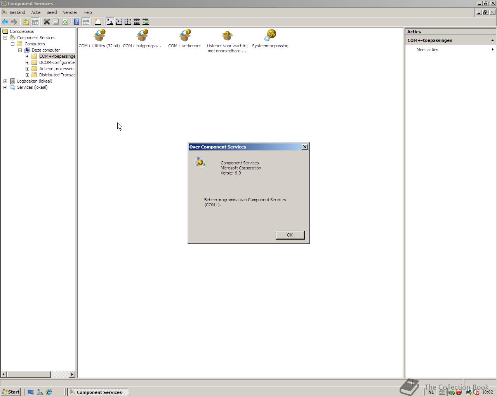Click the Forward arrow in toolbar
The width and height of the screenshot is (497, 397).
click(14, 22)
